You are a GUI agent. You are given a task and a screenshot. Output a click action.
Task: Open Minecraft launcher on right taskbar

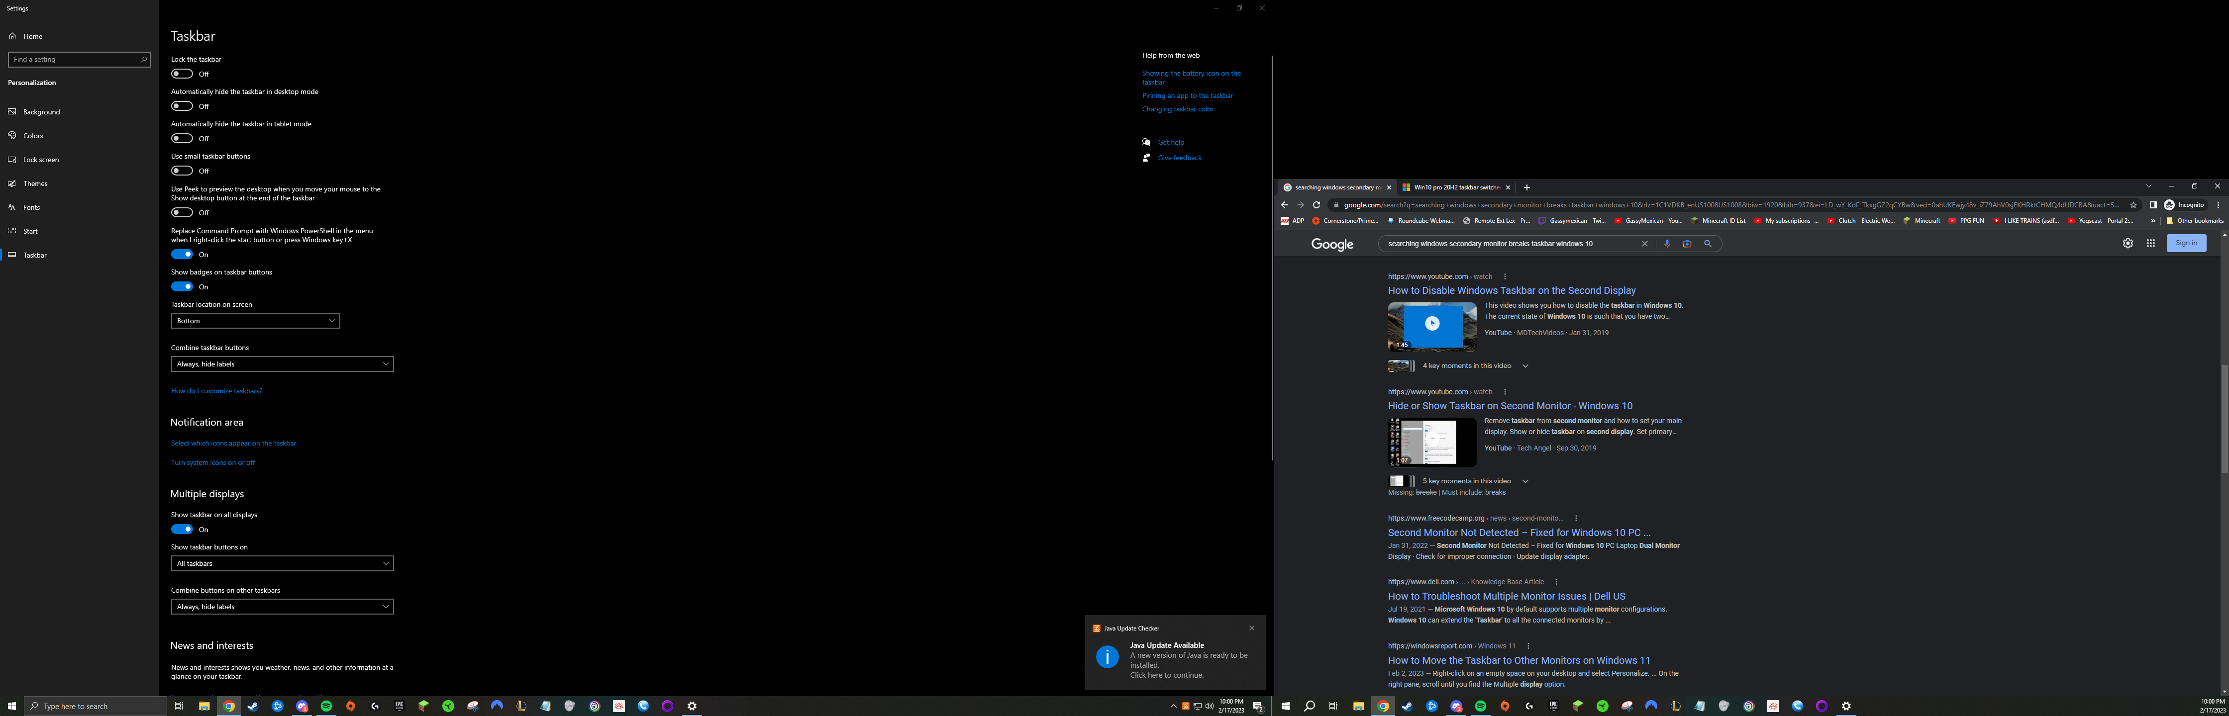click(1577, 706)
